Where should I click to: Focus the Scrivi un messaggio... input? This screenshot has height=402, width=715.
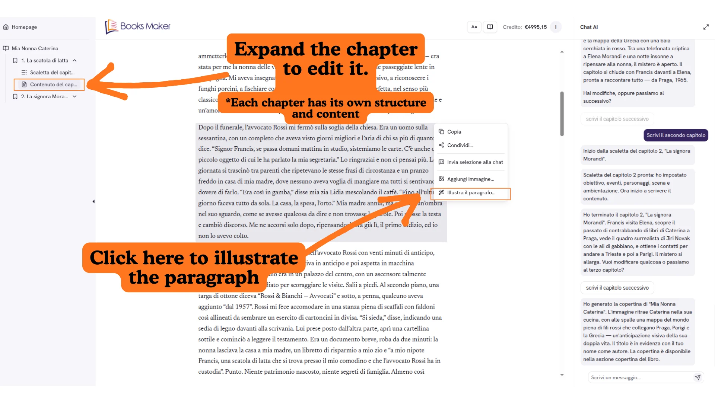tap(641, 377)
